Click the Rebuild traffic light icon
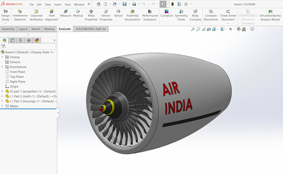The width and height of the screenshot is (283, 174). (173, 4)
